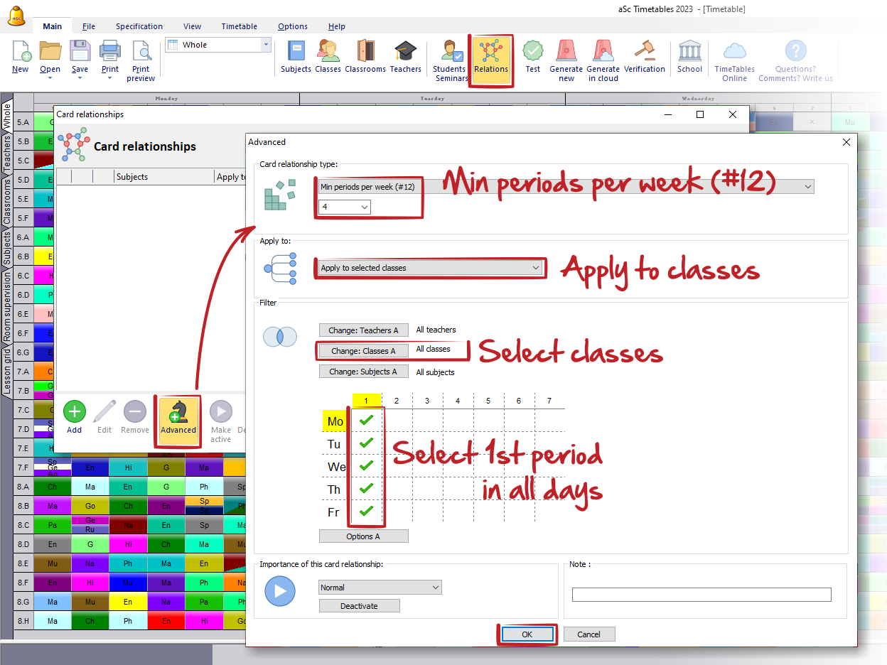Open the Min periods per week dropdown
The height and width of the screenshot is (665, 887).
point(566,187)
